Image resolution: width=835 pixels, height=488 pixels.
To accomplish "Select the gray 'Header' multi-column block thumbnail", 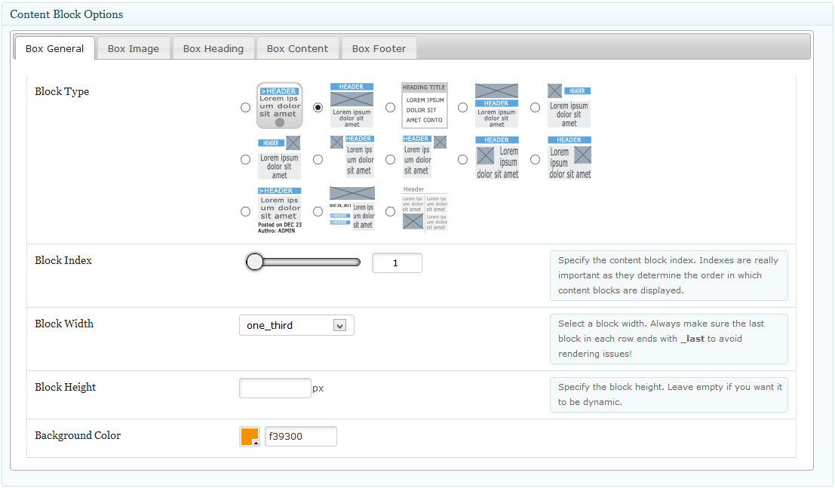I will [424, 209].
